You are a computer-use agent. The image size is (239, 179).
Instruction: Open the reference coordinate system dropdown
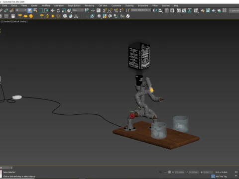click(x=78, y=10)
